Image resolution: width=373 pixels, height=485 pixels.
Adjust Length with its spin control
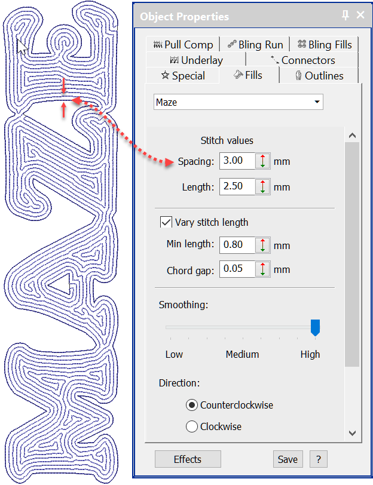click(264, 186)
